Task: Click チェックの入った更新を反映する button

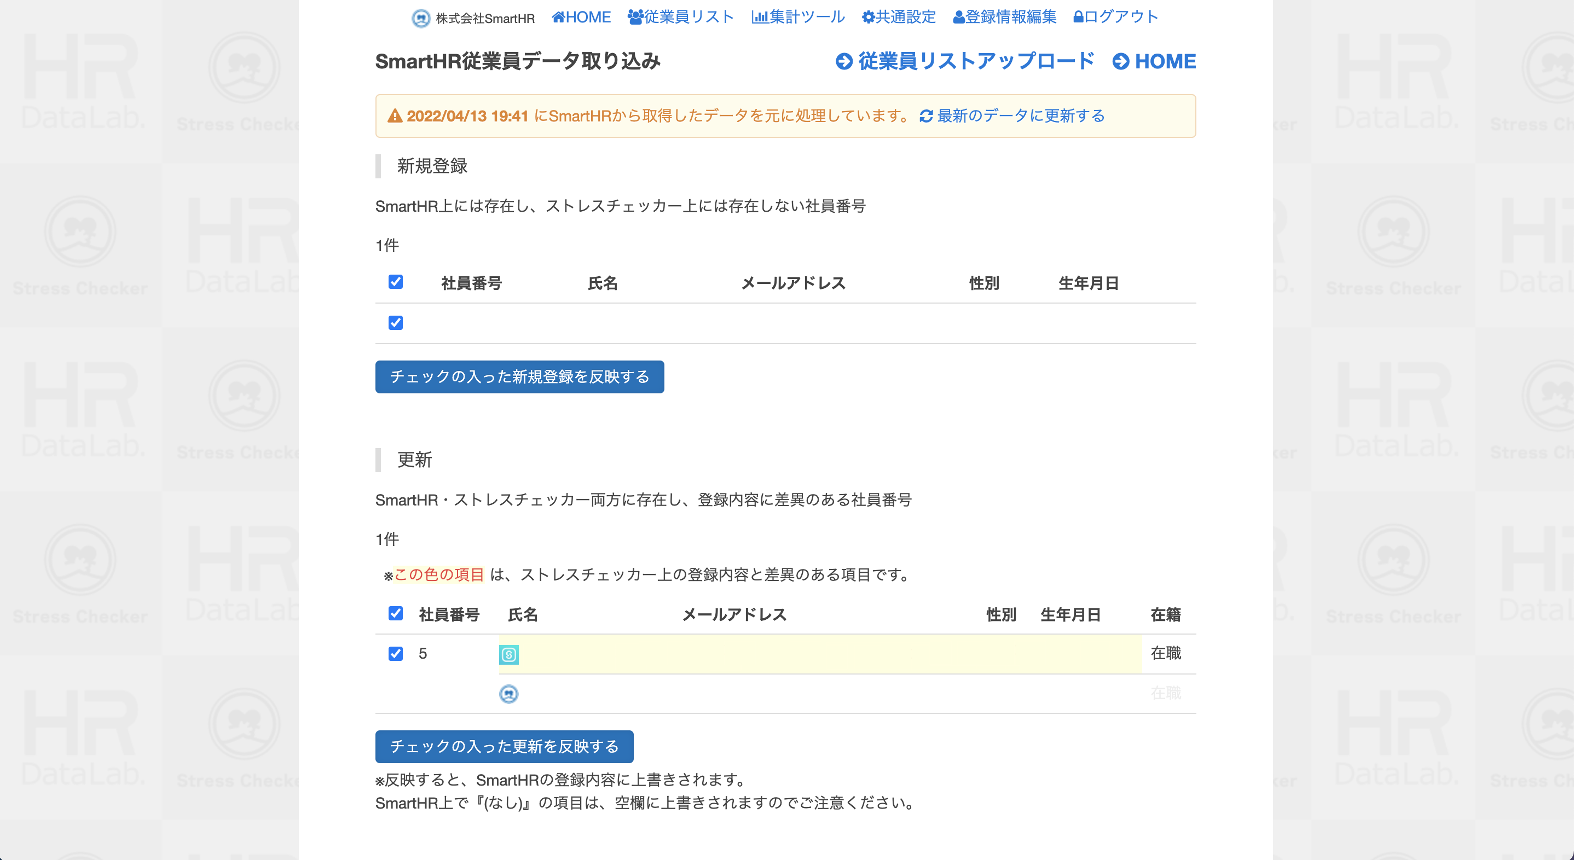Action: coord(504,746)
